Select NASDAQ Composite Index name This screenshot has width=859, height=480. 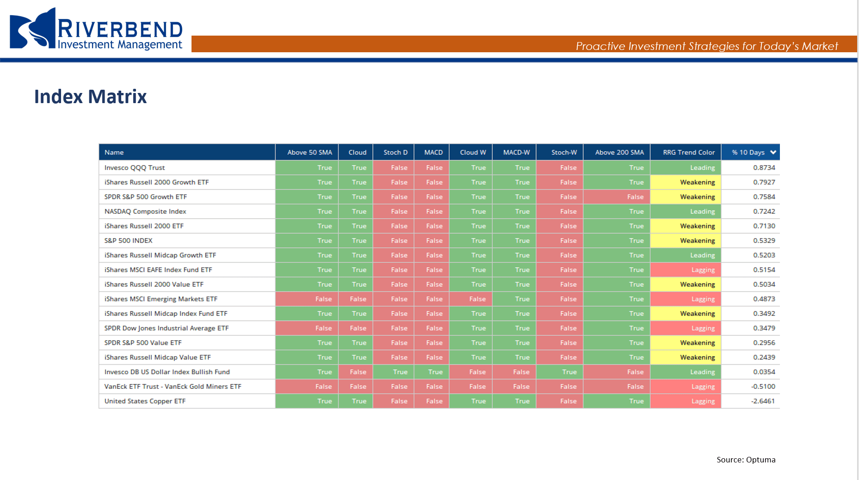pos(145,211)
